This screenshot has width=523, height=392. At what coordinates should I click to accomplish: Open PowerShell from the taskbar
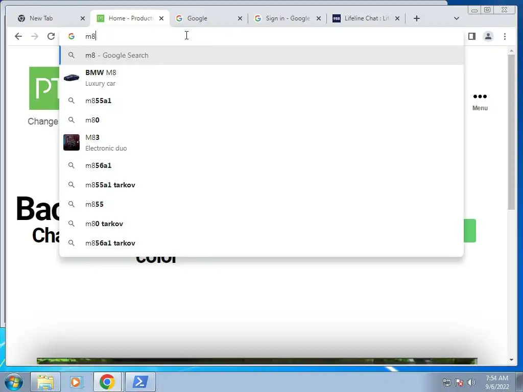pos(140,382)
